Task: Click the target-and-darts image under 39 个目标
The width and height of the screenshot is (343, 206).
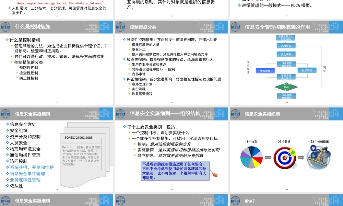Action: (284, 158)
